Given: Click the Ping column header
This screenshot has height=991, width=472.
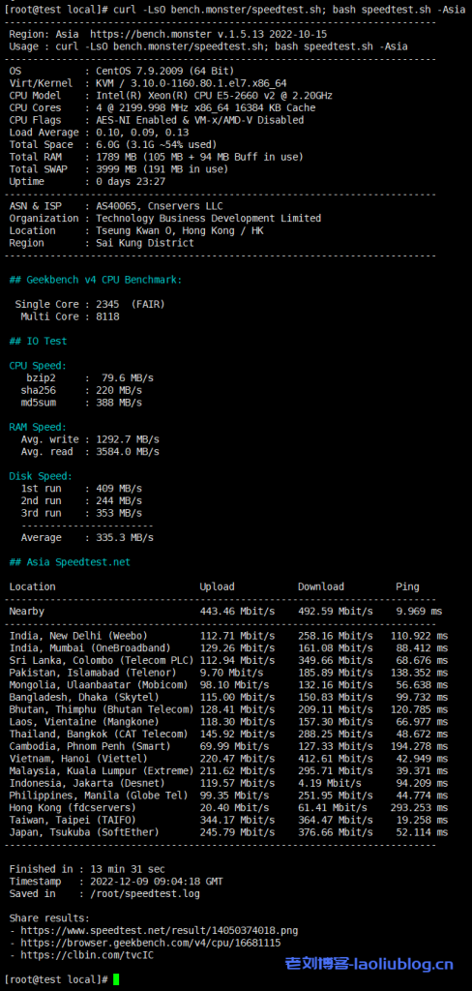Looking at the screenshot, I should pyautogui.click(x=407, y=586).
